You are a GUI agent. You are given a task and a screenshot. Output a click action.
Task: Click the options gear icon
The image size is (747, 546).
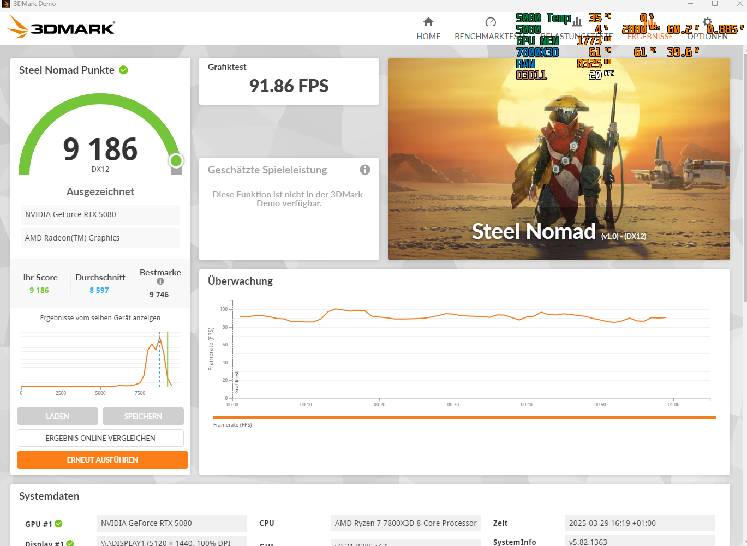click(707, 22)
